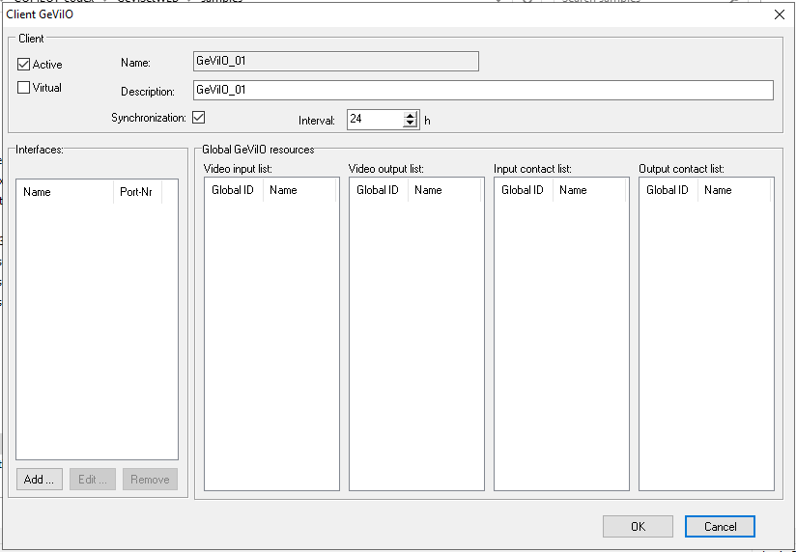The image size is (796, 552).
Task: Click the Interval value field
Action: pyautogui.click(x=374, y=120)
